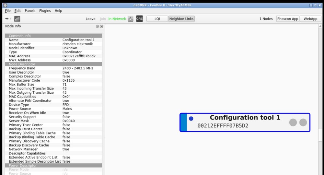The image size is (324, 175).
Task: Click the signal strength bars icon
Action: point(17,19)
